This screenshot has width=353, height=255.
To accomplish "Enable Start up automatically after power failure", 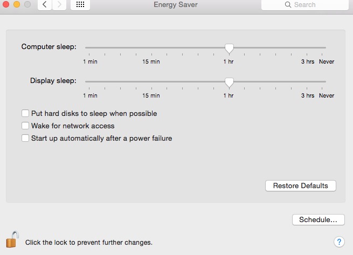I will point(25,139).
